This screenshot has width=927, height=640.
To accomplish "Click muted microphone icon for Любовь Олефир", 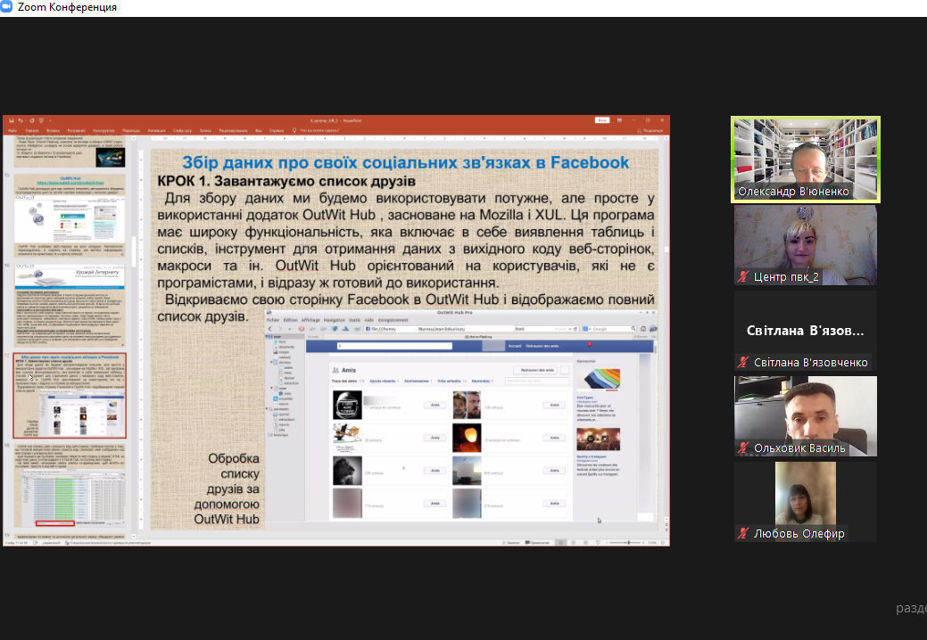I will (x=743, y=534).
